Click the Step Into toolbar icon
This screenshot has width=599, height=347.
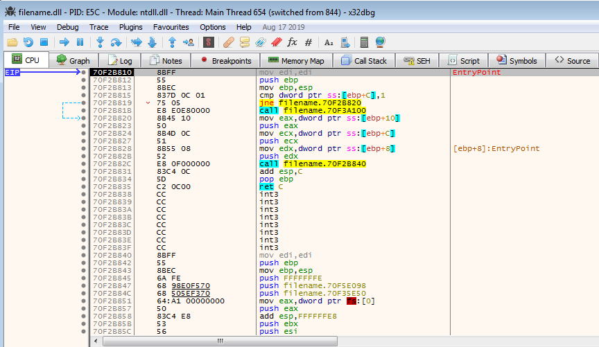click(100, 42)
